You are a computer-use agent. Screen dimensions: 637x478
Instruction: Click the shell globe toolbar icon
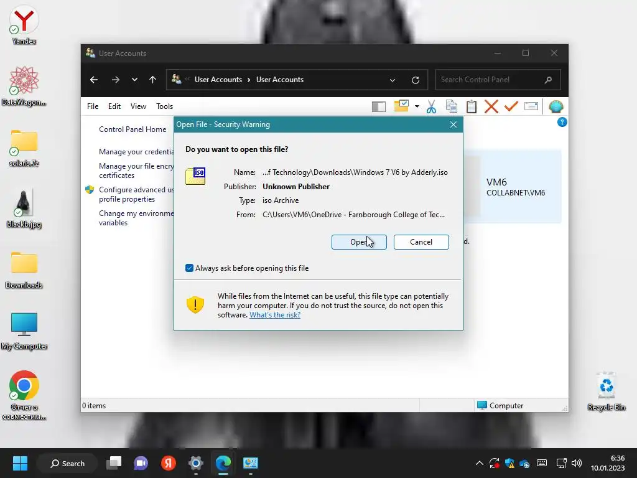556,106
